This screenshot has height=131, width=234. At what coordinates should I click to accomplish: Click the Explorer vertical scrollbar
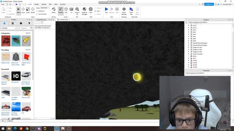coord(233,46)
